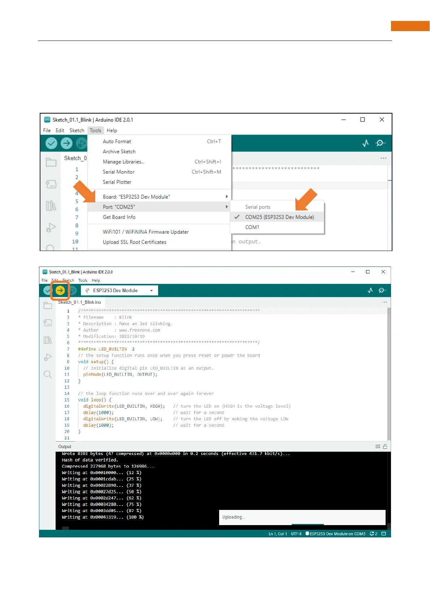Open Library Manager icon in IDE 2.0.1 sidebar
The width and height of the screenshot is (430, 609).
[x=51, y=206]
